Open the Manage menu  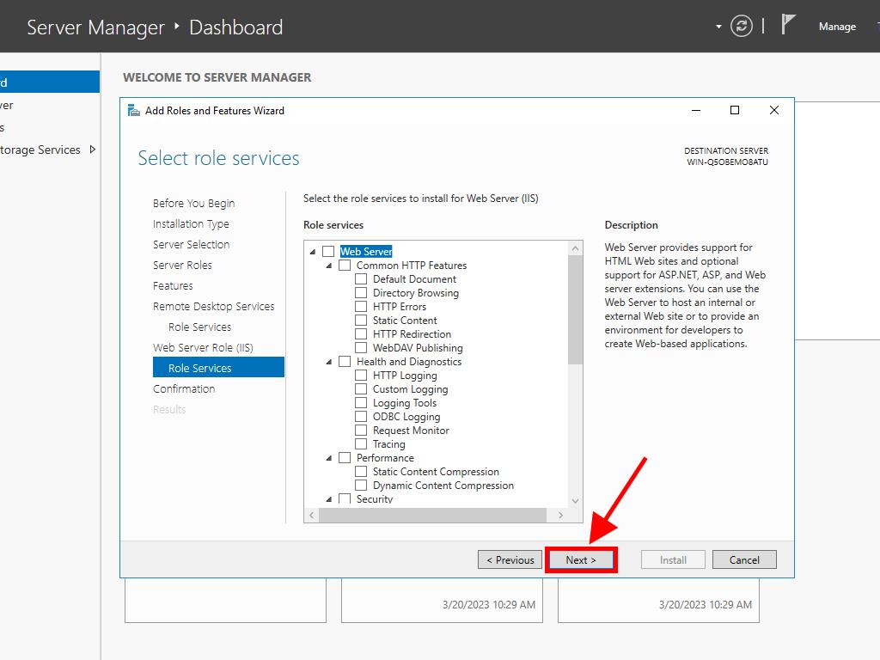coord(836,27)
